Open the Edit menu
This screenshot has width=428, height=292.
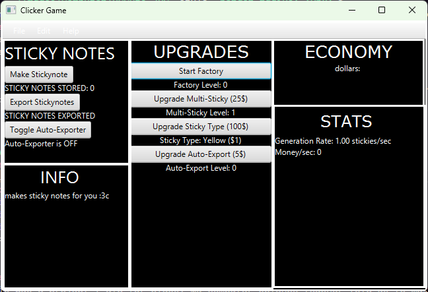44,31
